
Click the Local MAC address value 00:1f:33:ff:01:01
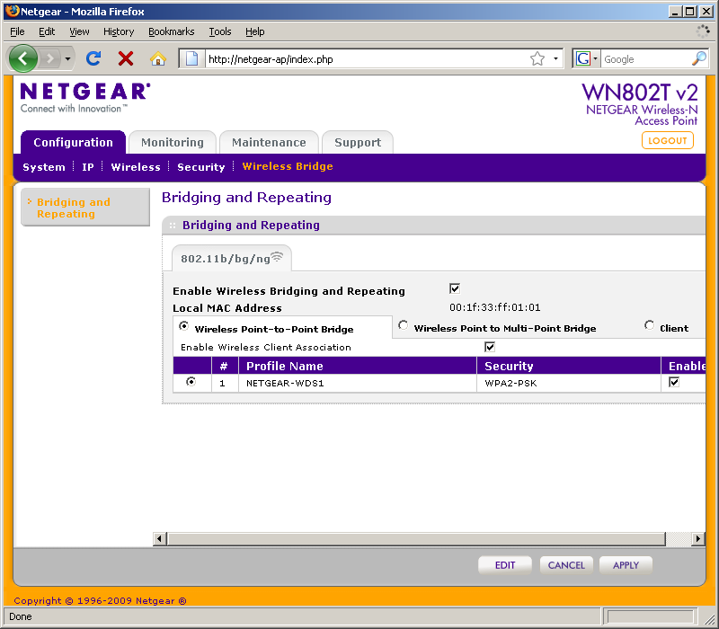tap(495, 307)
